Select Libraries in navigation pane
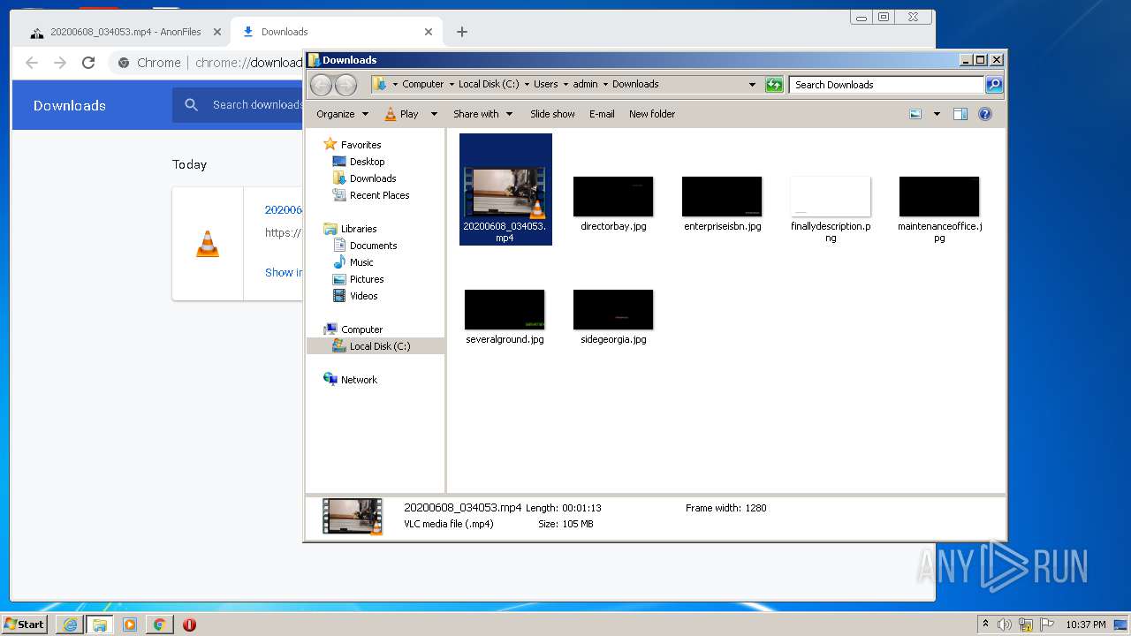This screenshot has height=636, width=1131. pos(359,229)
